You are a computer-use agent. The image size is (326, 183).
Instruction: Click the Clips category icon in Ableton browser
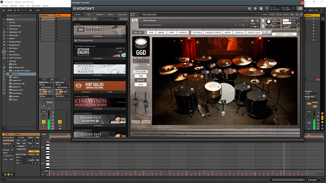coord(4,54)
